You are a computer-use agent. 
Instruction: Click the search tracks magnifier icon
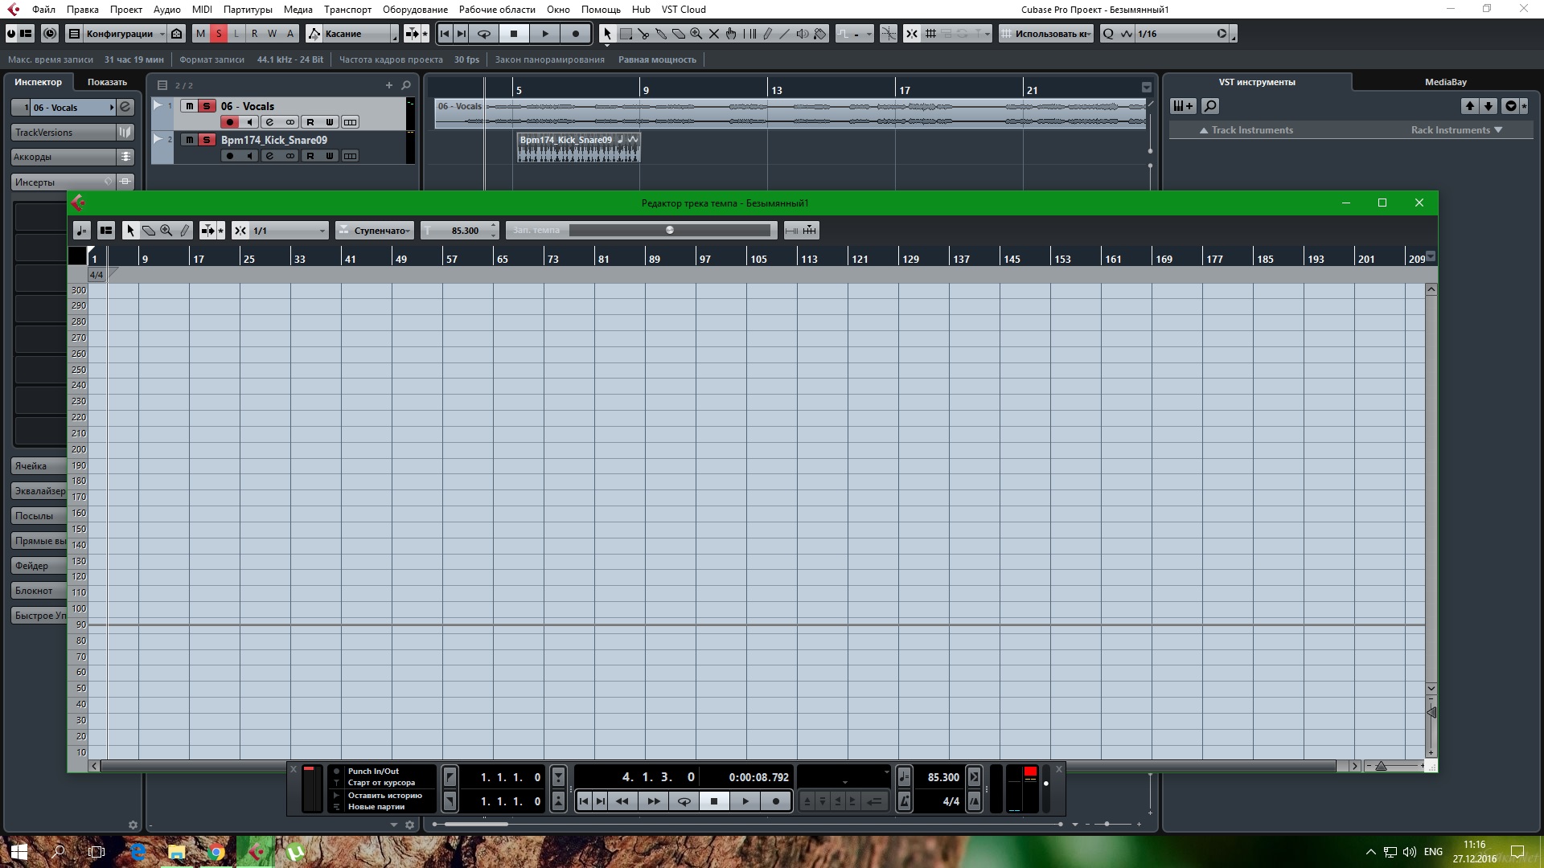[406, 85]
